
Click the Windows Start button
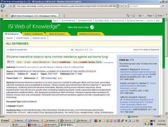(5, 120)
